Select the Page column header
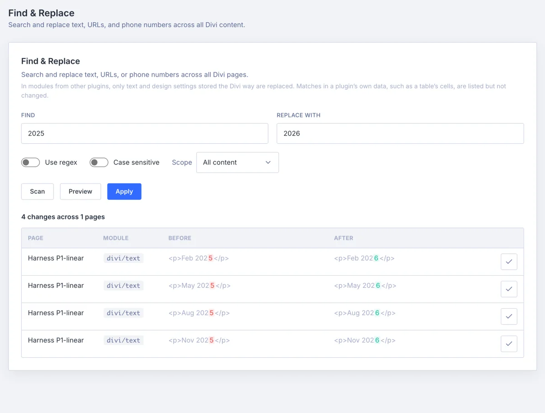Screen dimensions: 545x413 [x=35, y=238]
